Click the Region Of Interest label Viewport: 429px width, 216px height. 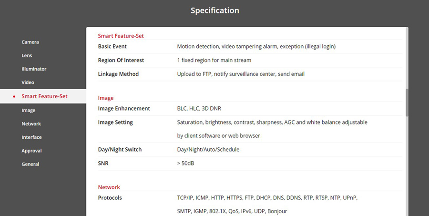coord(121,61)
